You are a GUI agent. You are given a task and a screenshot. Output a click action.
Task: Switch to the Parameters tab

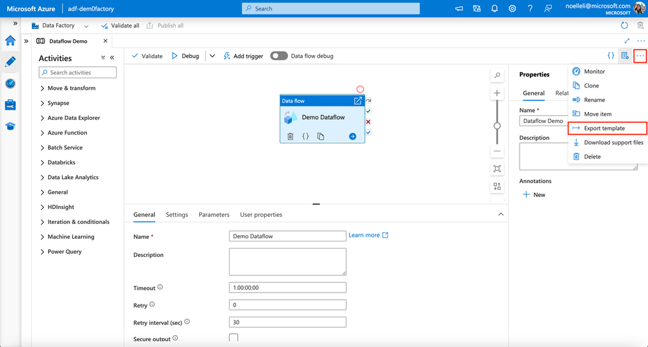click(213, 214)
